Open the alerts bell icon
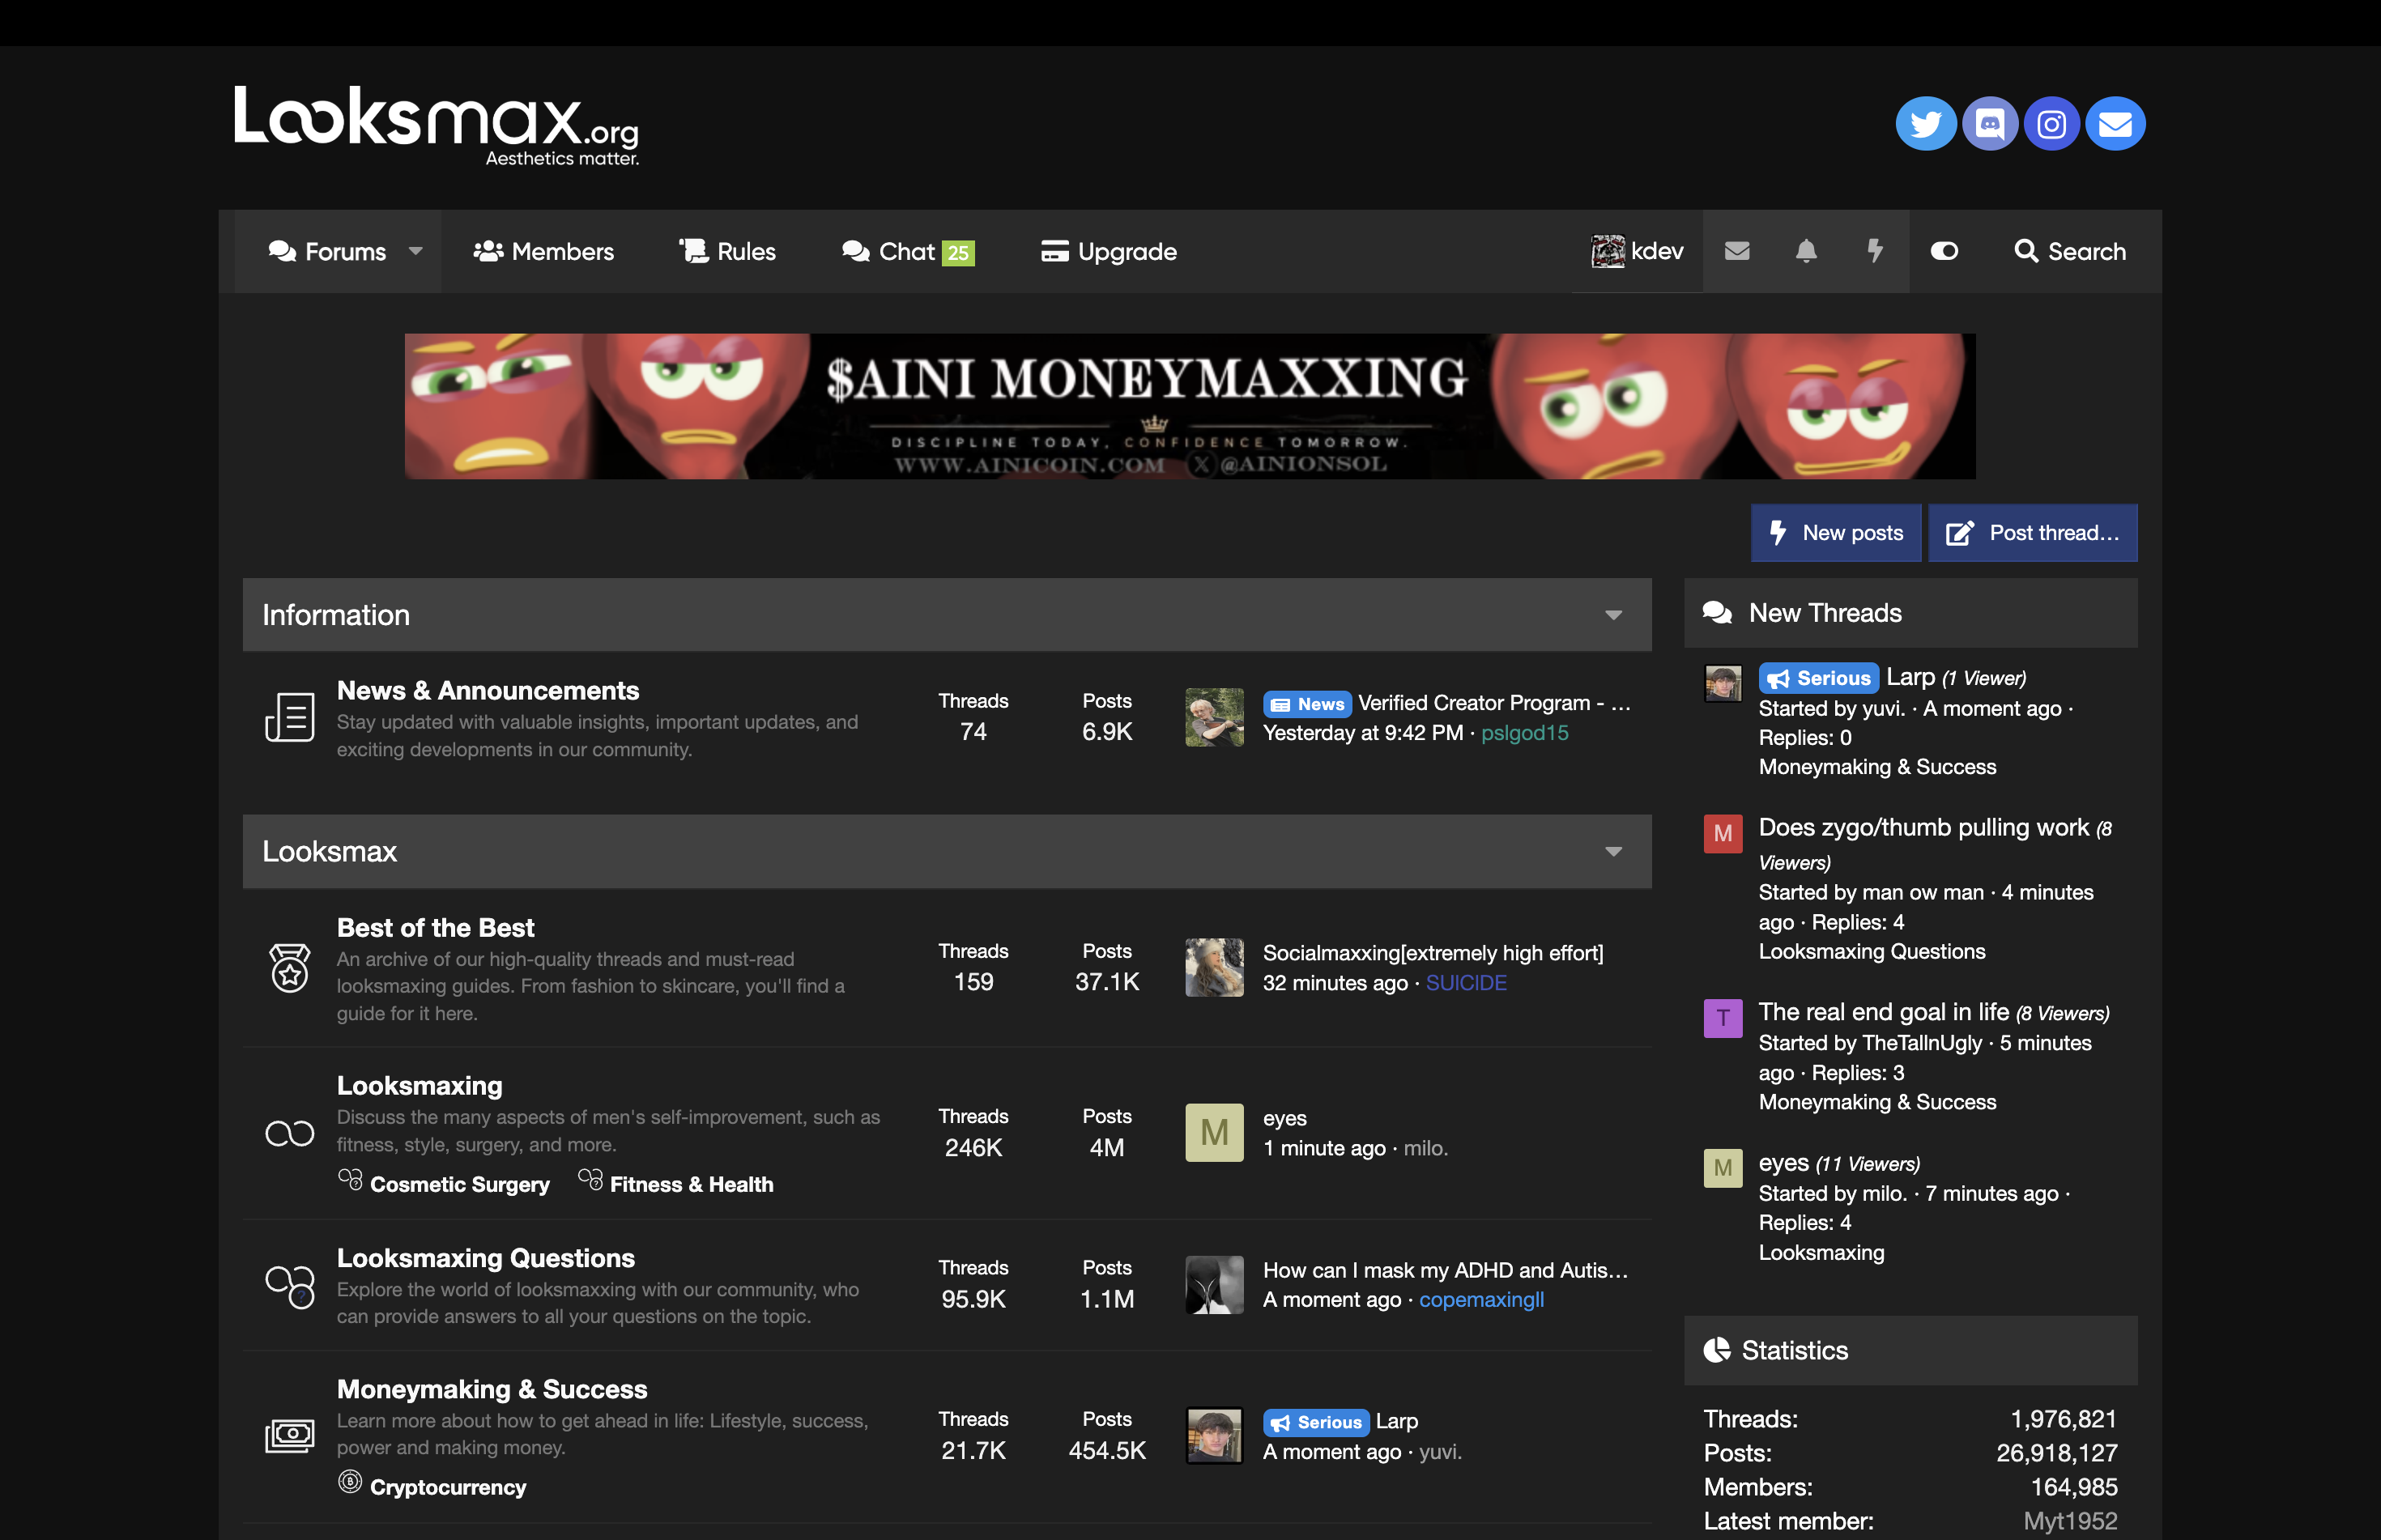The height and width of the screenshot is (1540, 2381). pos(1806,251)
